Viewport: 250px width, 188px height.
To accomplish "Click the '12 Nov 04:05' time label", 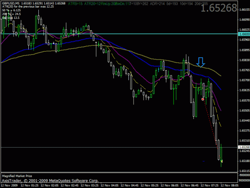I will click(110, 186).
